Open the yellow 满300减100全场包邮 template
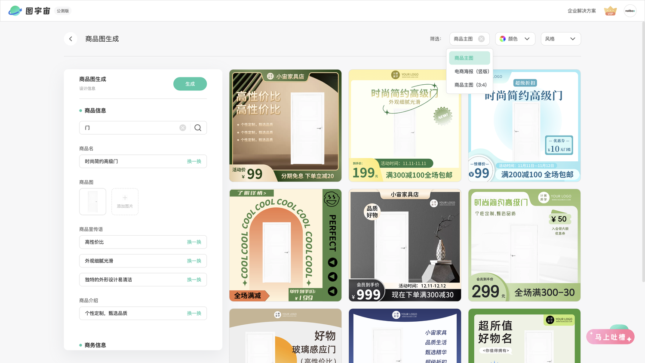645x363 pixels. (405, 126)
